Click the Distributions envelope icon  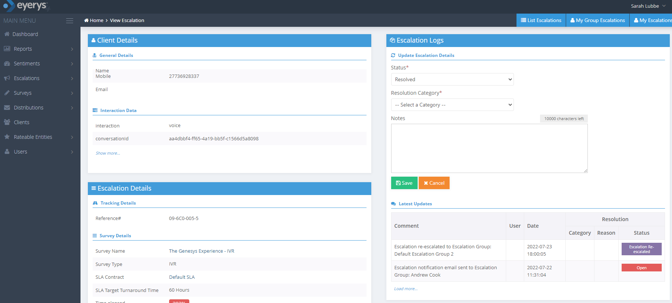[x=7, y=108]
